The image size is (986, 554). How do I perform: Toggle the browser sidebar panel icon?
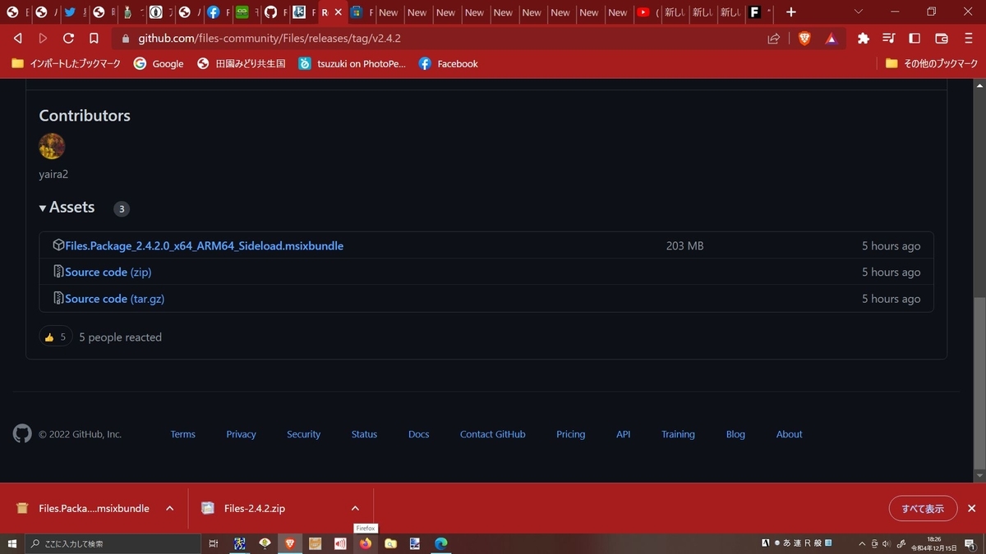point(915,39)
